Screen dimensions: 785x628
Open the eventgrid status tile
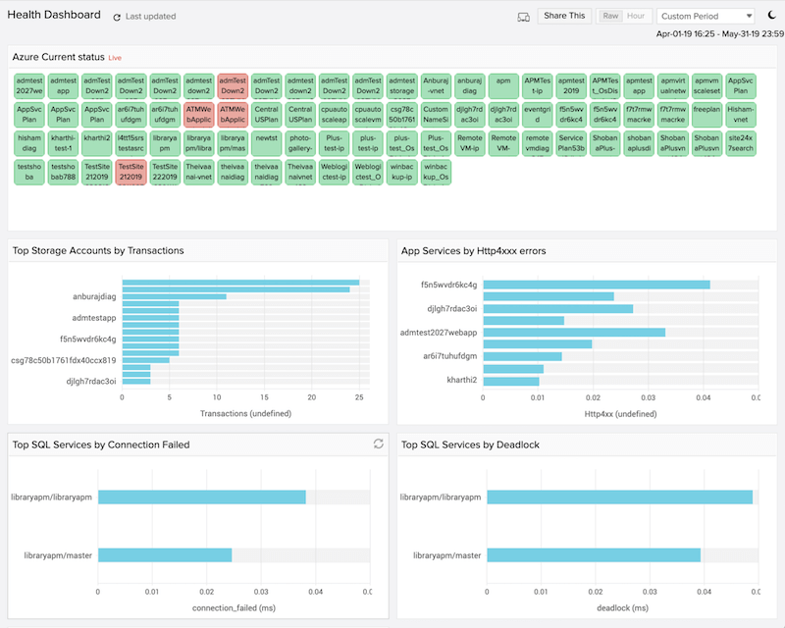point(537,114)
